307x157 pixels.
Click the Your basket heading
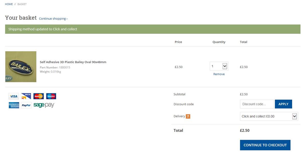click(x=21, y=18)
